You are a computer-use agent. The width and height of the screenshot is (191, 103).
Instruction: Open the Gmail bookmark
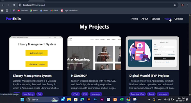[x=54, y=11]
